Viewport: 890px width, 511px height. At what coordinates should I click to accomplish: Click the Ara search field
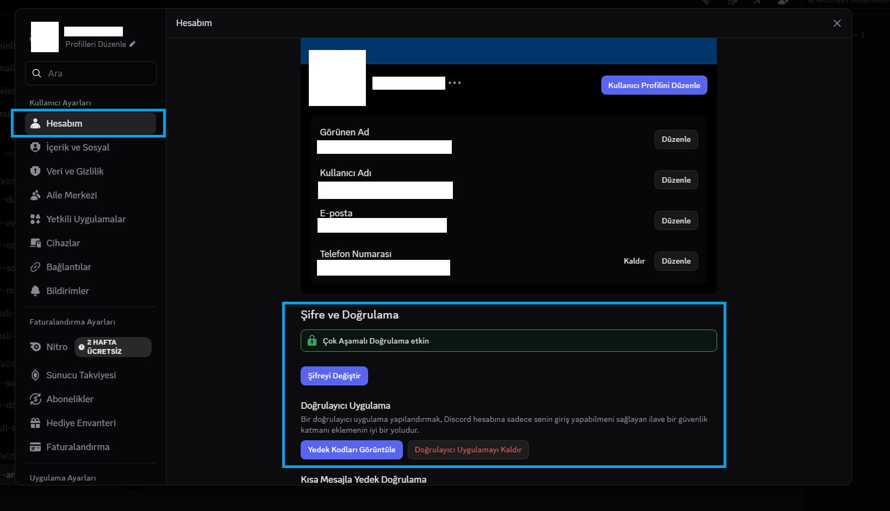click(x=91, y=73)
